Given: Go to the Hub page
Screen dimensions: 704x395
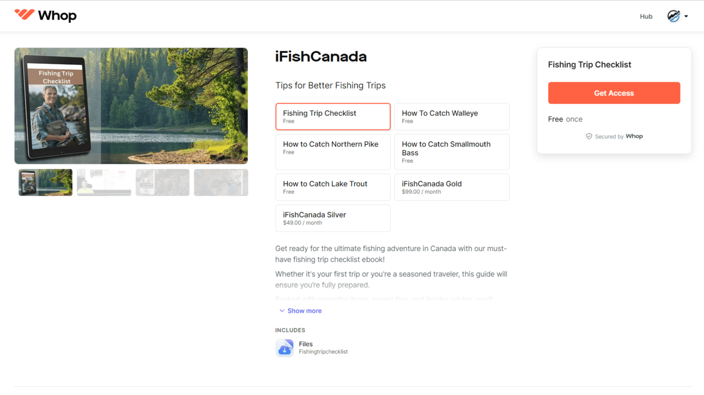Looking at the screenshot, I should (x=646, y=16).
